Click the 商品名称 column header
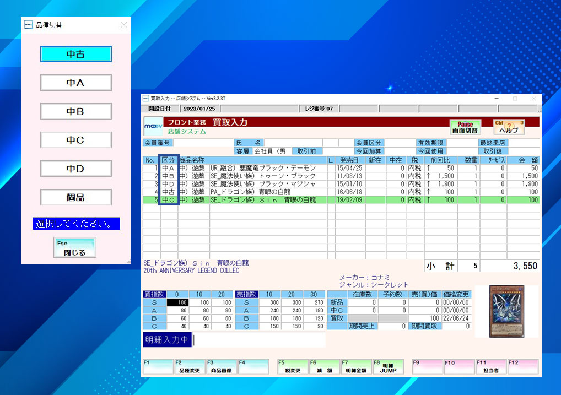The width and height of the screenshot is (561, 395). (x=252, y=160)
